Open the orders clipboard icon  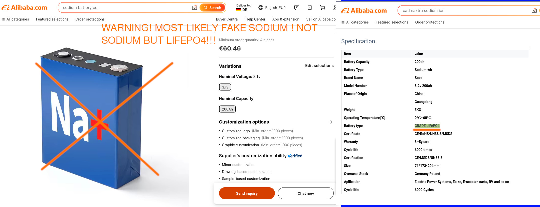point(310,7)
